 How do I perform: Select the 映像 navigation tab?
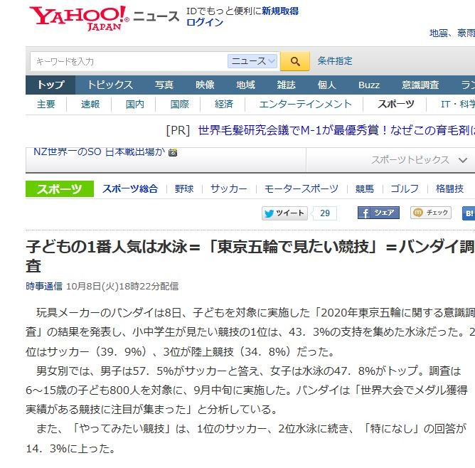pos(205,85)
